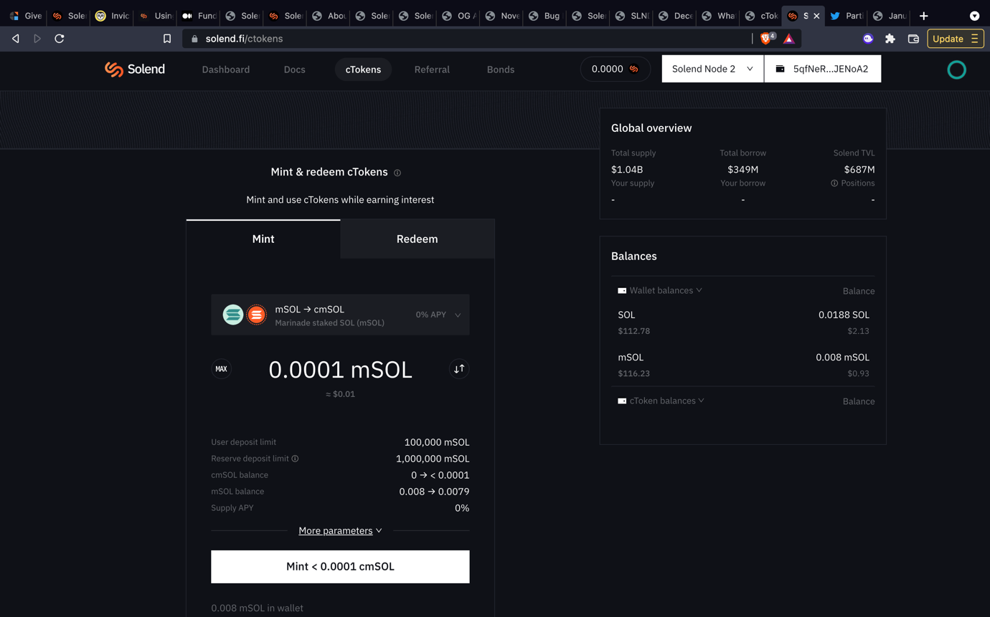Click the Total borrow $349M value

[742, 170]
